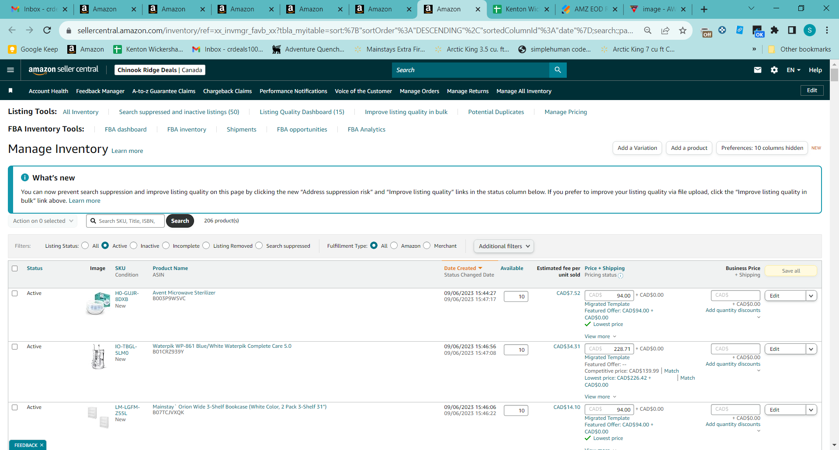The width and height of the screenshot is (839, 450).
Task: Click the bookmark flag icon in favorites bar
Action: tap(10, 90)
